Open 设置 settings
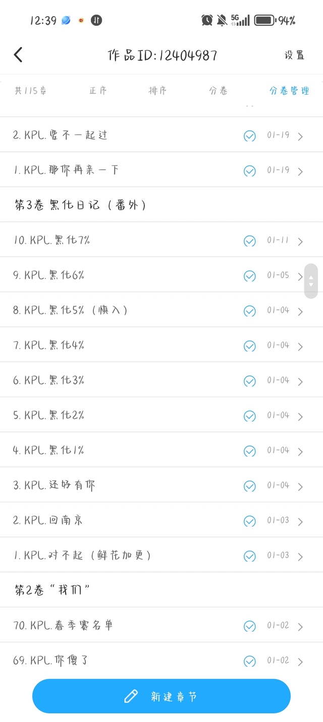 click(294, 55)
